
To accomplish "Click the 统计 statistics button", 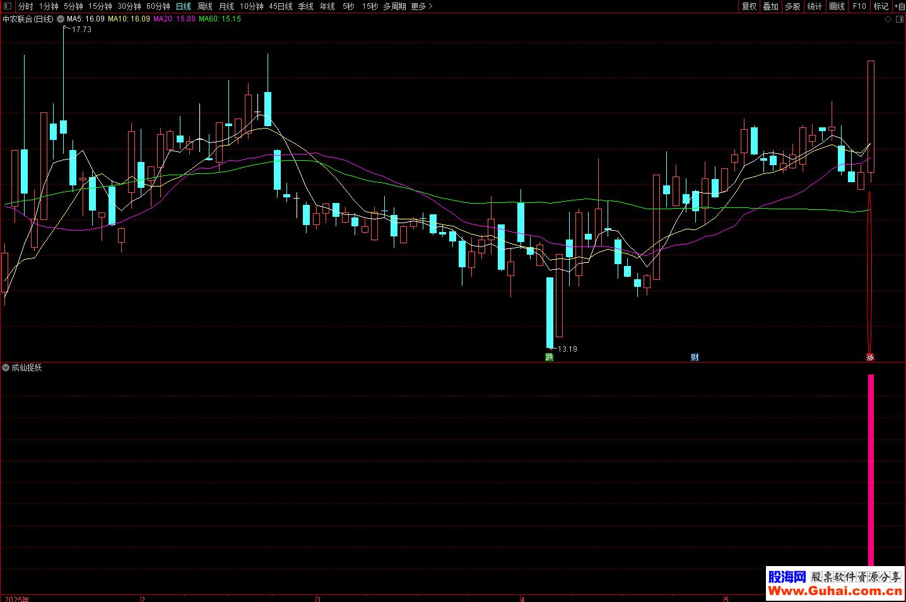I will point(815,6).
